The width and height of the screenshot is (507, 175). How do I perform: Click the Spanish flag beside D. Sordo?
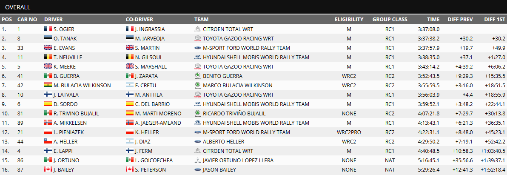pos(48,104)
